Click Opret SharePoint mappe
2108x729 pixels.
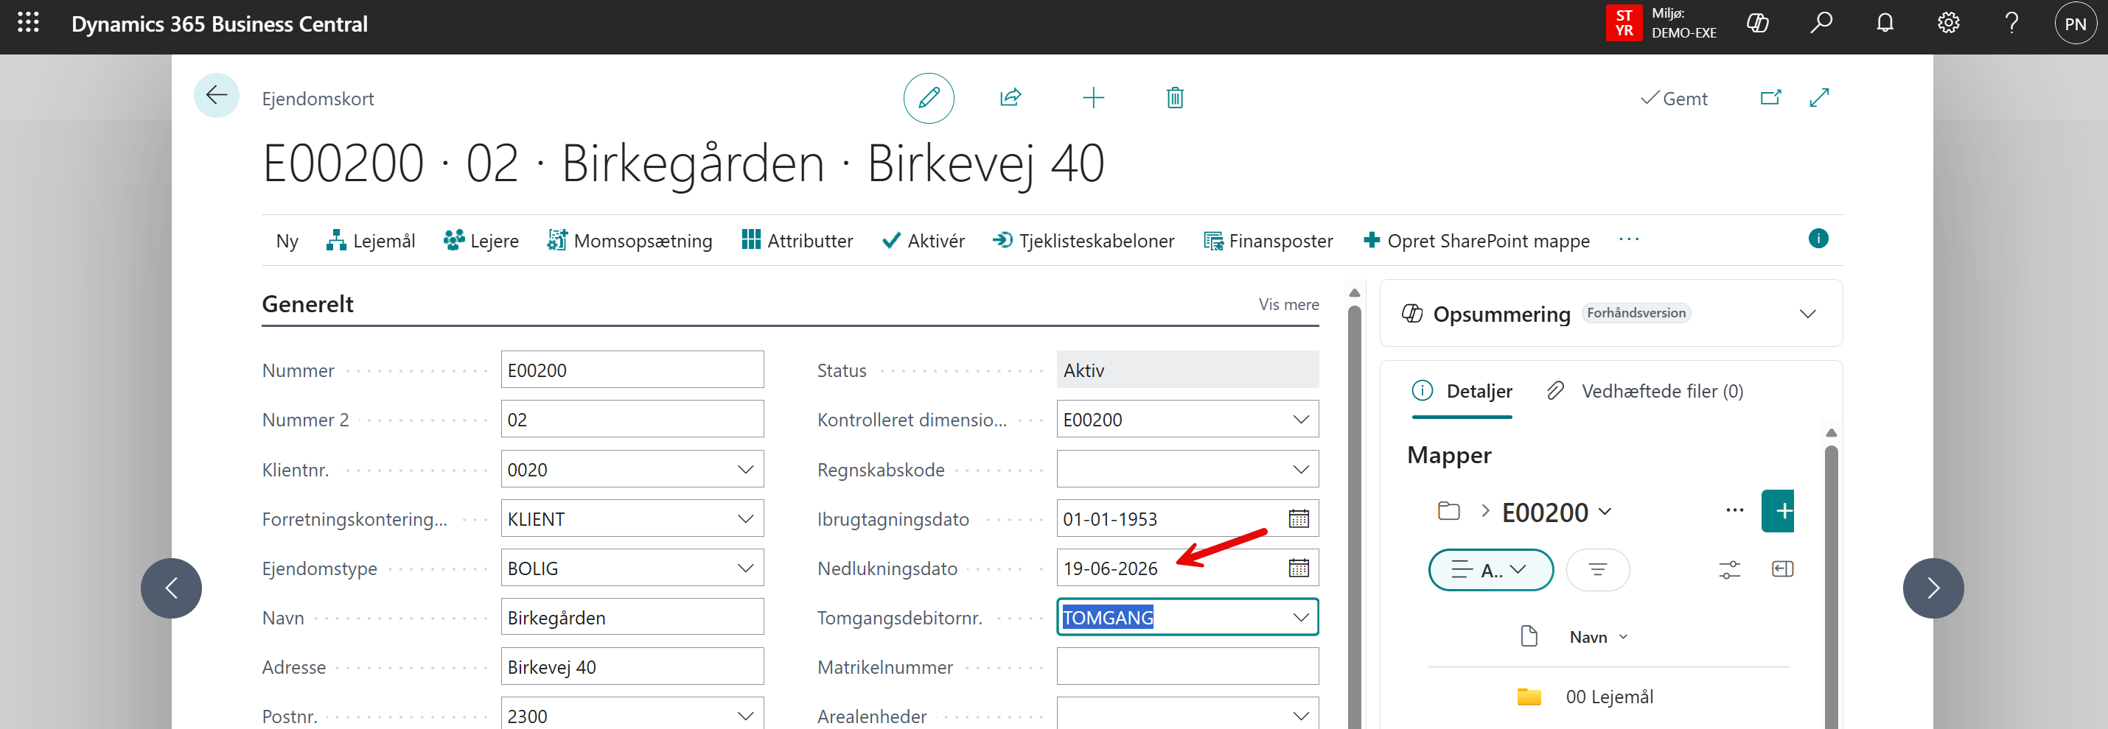(x=1476, y=241)
